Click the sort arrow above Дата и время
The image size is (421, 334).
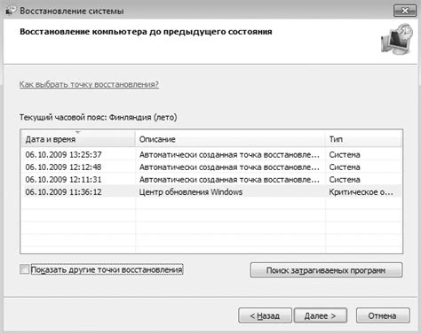(x=78, y=132)
